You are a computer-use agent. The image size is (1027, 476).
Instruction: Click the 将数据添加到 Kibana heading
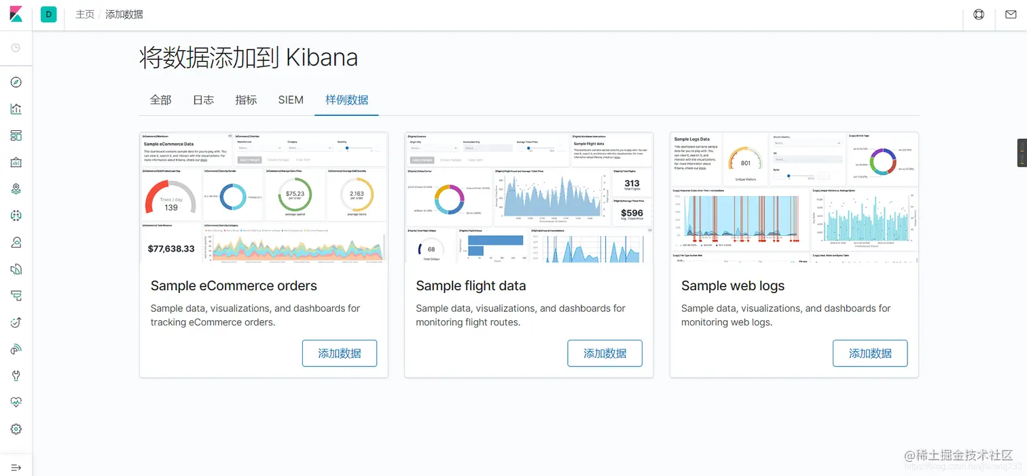coord(249,58)
